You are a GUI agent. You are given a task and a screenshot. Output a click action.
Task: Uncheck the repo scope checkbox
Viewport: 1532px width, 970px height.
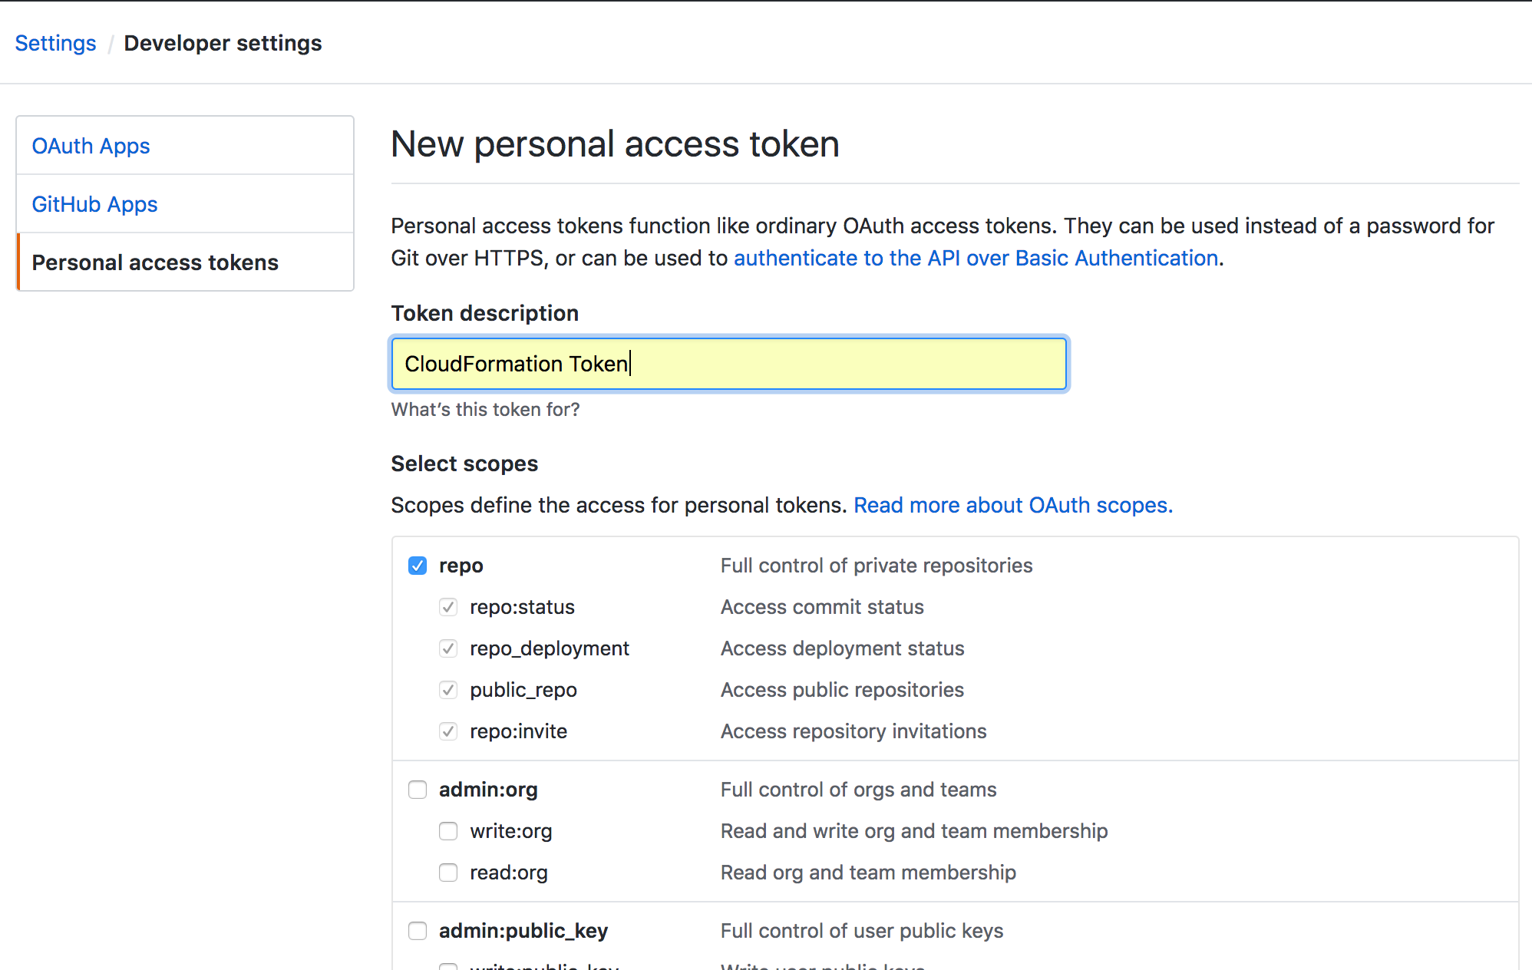click(x=418, y=566)
